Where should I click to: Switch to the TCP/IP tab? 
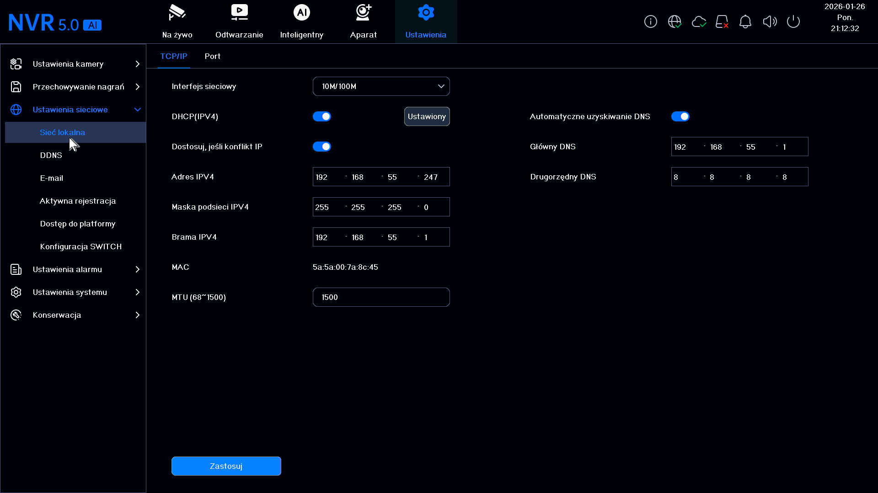pyautogui.click(x=174, y=56)
